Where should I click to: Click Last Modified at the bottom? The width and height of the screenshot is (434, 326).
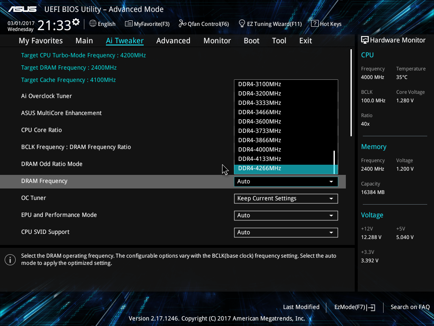click(x=301, y=307)
